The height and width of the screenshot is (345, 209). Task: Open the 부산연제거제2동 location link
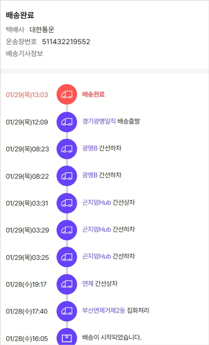pyautogui.click(x=104, y=310)
